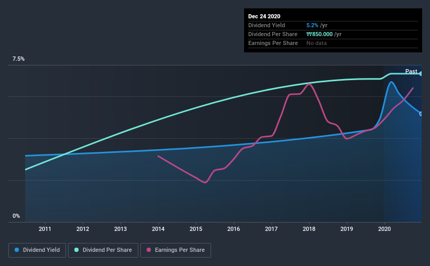This screenshot has height=266, width=430.
Task: Click the ₩850.000 dividend per share value
Action: 319,34
